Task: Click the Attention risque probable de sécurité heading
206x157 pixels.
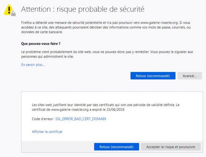Action: [x=83, y=9]
